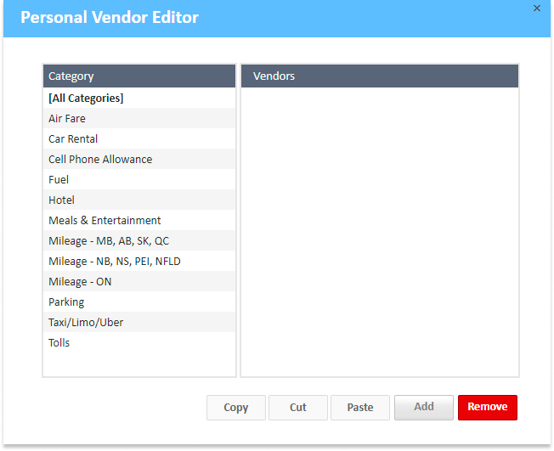Pick the Mileage - ON category

[80, 282]
